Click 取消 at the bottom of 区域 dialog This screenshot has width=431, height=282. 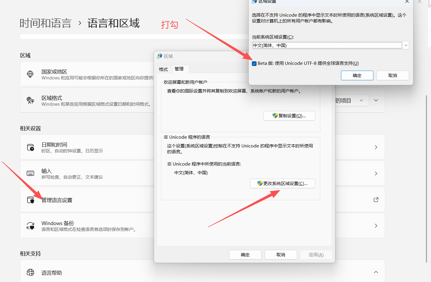[281, 255]
